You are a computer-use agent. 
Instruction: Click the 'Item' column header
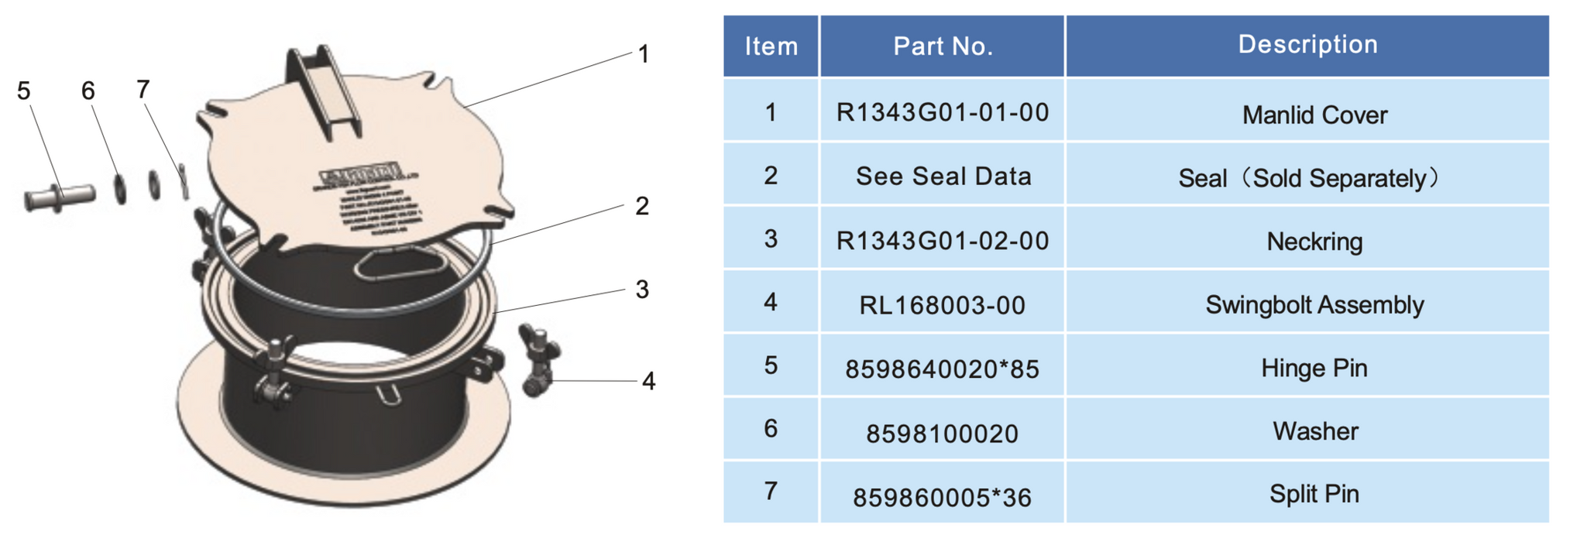tap(771, 46)
